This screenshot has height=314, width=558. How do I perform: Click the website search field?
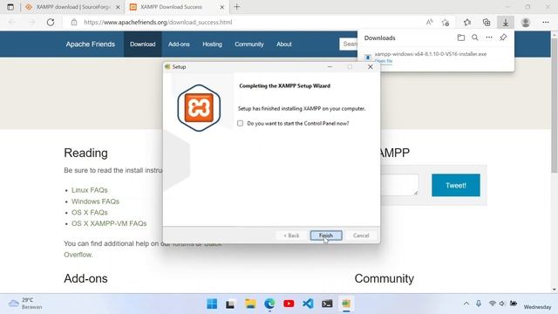[x=349, y=44]
